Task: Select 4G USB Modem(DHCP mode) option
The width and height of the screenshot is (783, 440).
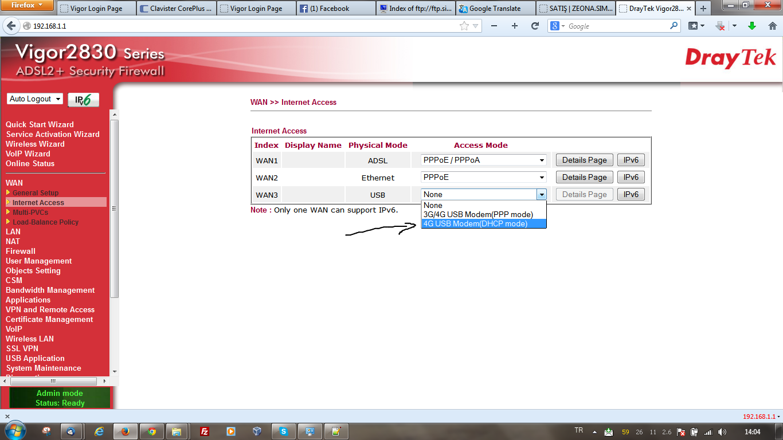Action: (x=483, y=224)
